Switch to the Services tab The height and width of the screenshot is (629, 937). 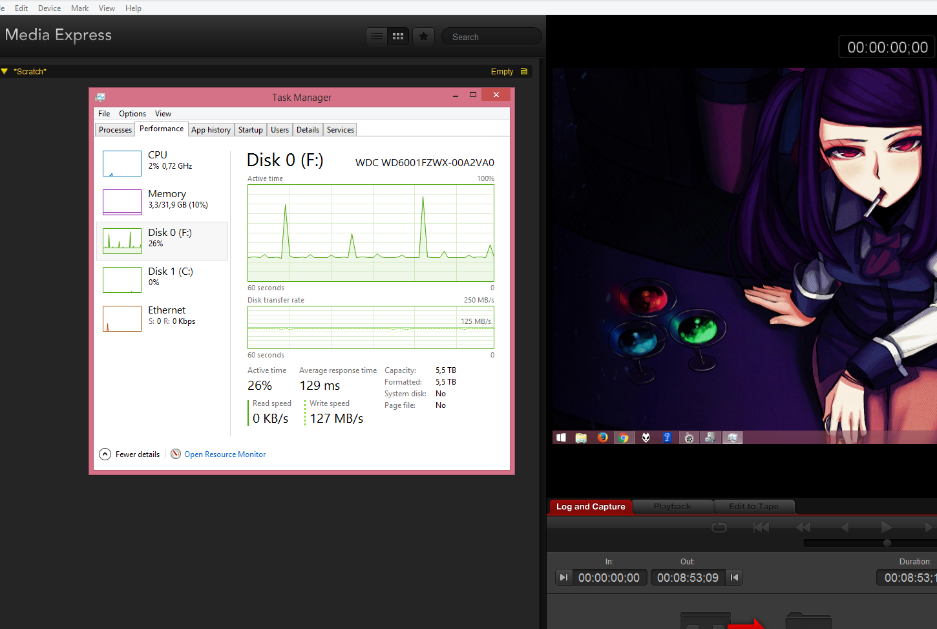coord(341,130)
